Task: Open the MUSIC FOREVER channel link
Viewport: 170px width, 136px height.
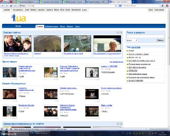Action: tap(136, 81)
